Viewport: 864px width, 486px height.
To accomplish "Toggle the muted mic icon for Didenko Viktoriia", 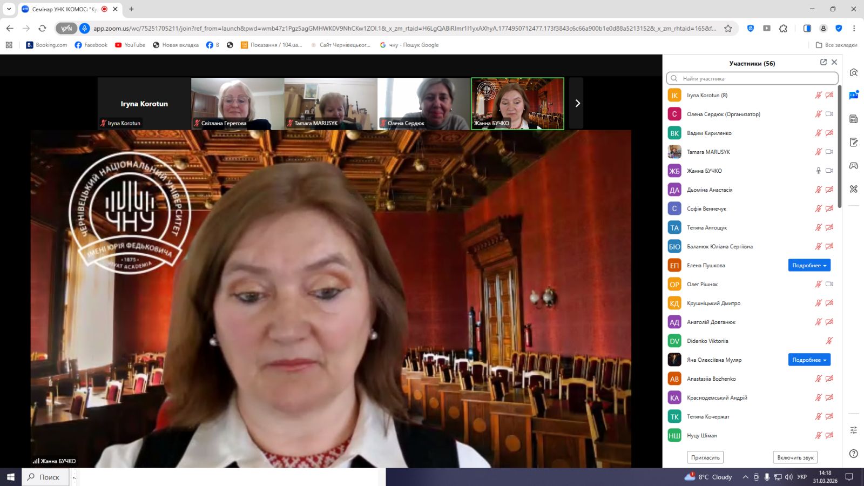I will pos(829,341).
